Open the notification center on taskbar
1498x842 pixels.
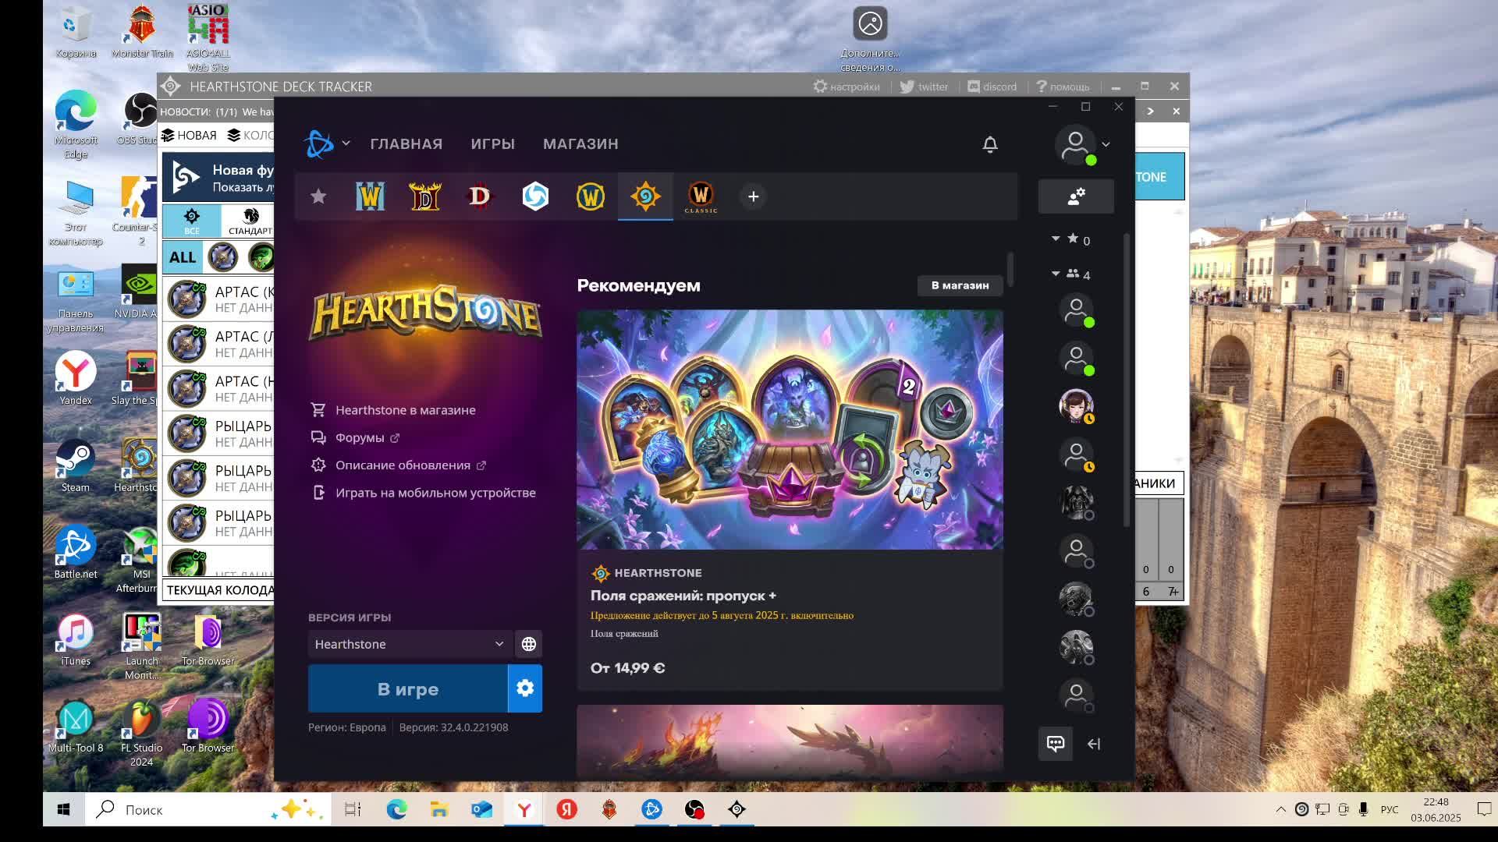[x=1483, y=809]
